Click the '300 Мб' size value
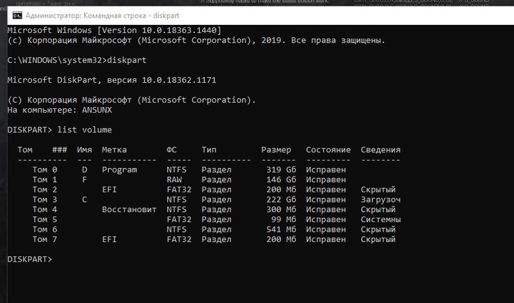Screen dimensions: 514x303 click(282, 209)
